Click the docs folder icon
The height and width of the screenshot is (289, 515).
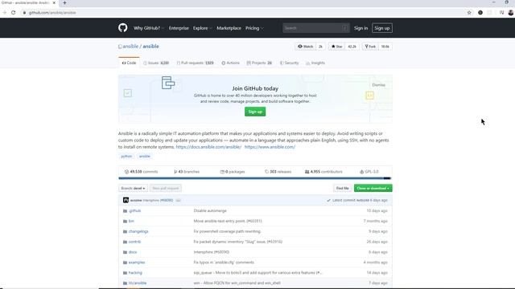coord(125,252)
